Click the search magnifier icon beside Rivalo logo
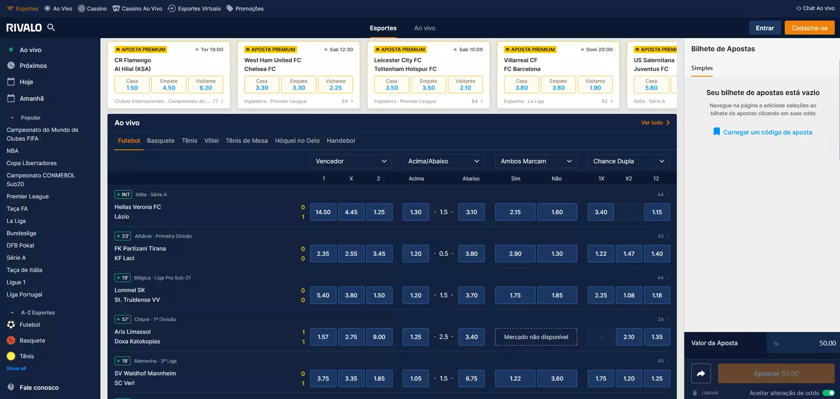This screenshot has height=399, width=840. coord(51,28)
